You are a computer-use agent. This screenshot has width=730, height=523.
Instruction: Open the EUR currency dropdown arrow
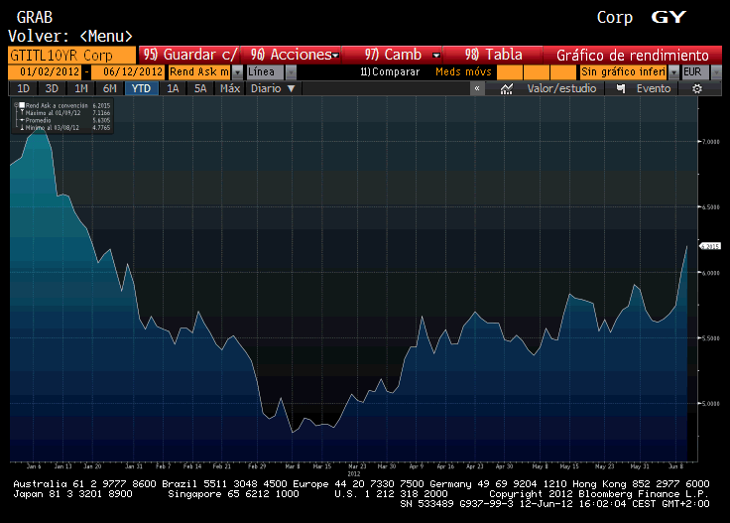pyautogui.click(x=716, y=72)
